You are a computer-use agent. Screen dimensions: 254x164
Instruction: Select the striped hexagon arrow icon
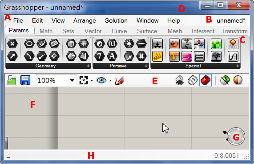click(129, 56)
